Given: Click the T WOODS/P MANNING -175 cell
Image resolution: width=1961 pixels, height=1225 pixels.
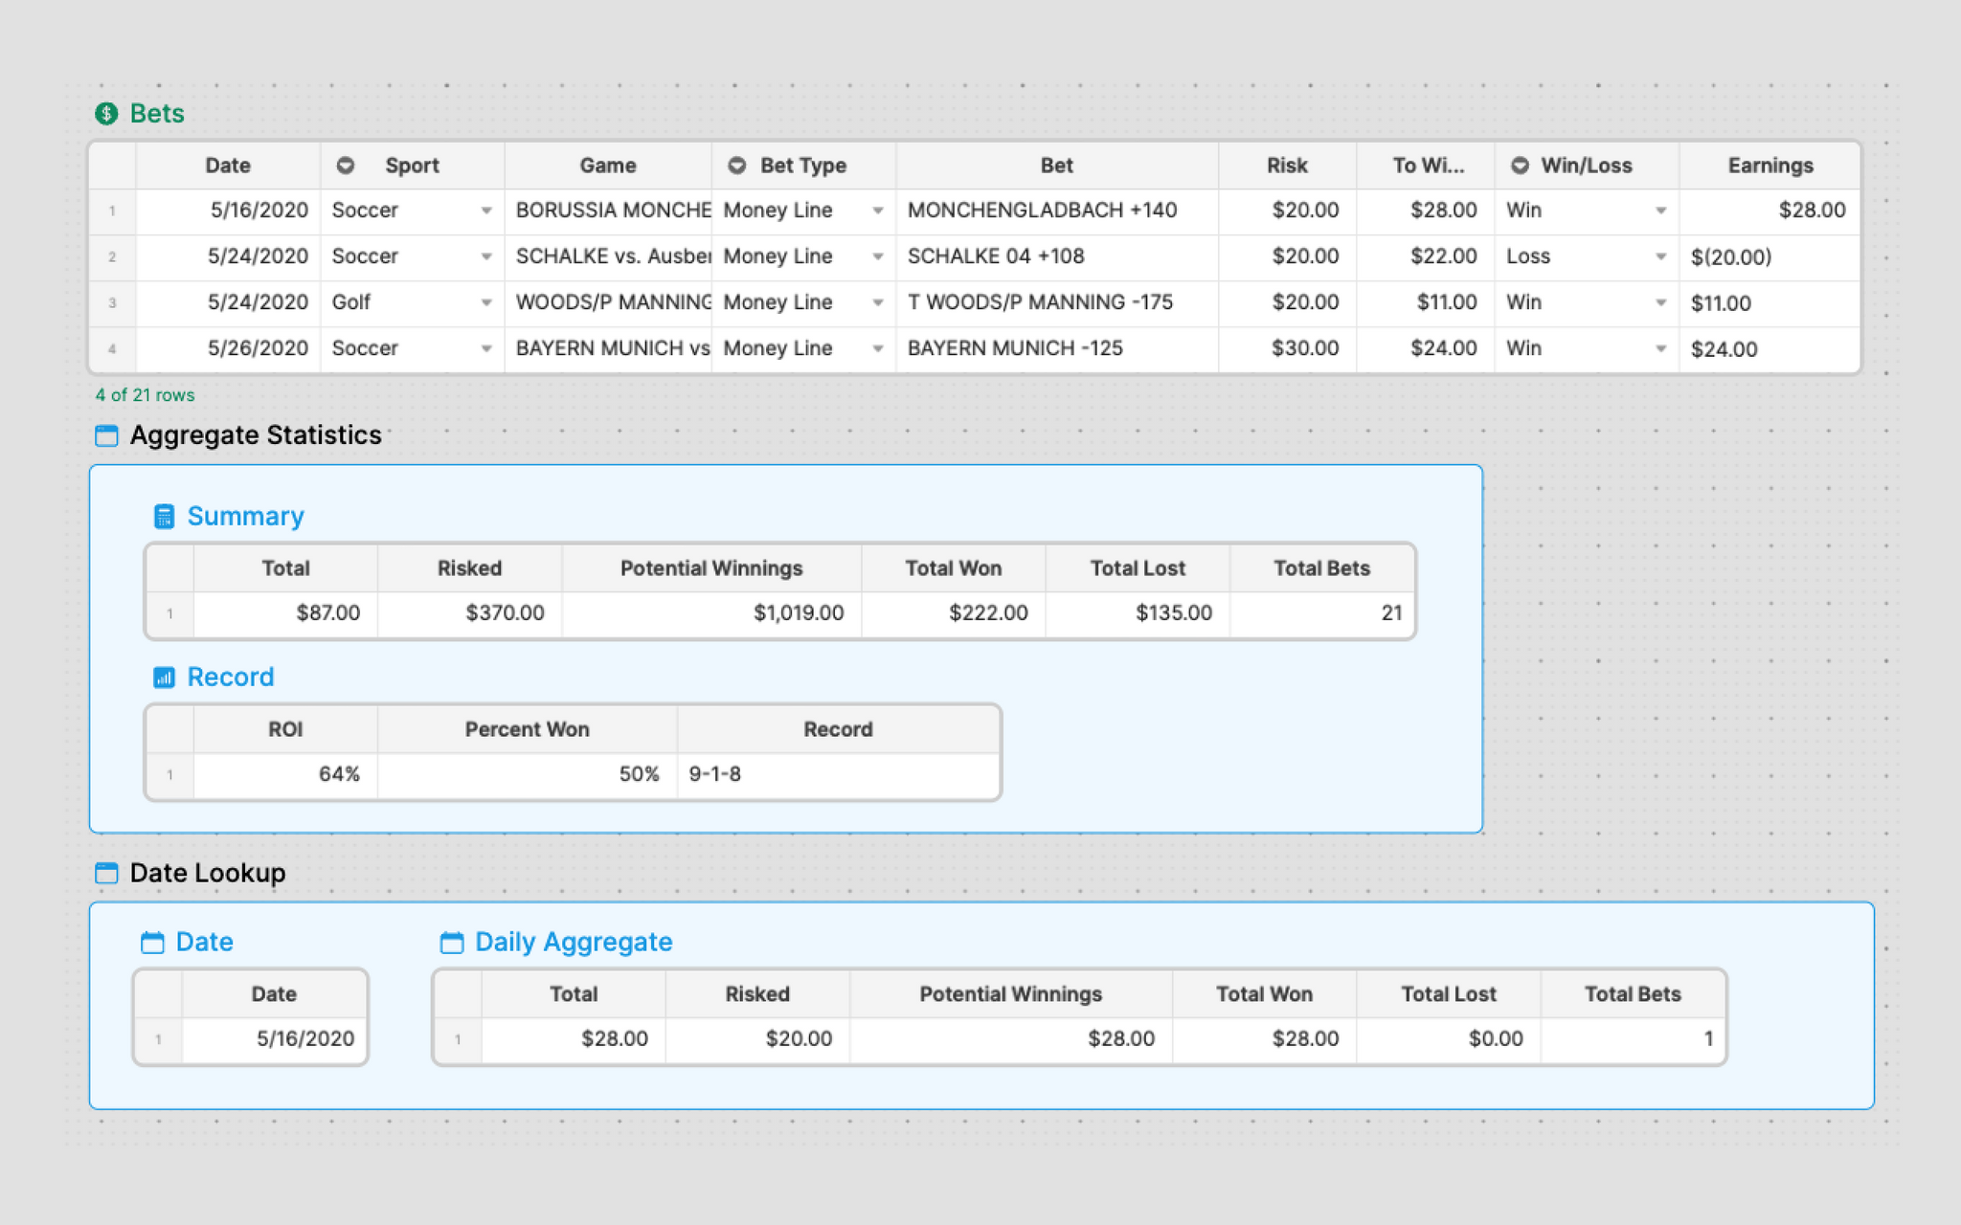Looking at the screenshot, I should point(1057,302).
